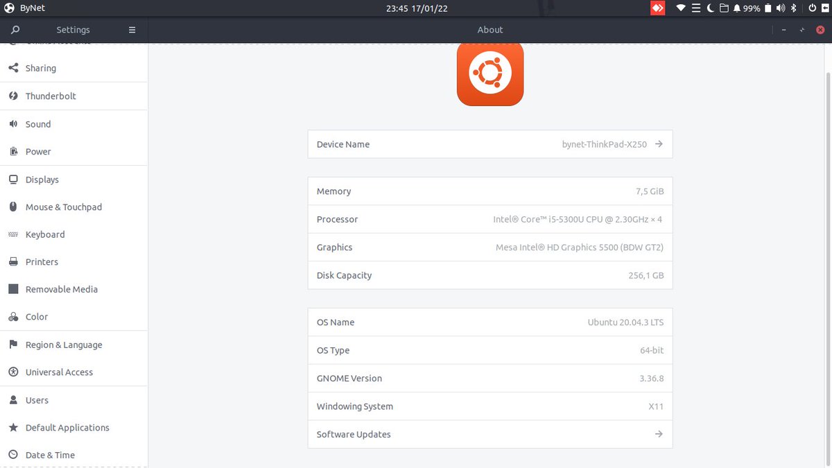Click the 64-bit OS Type value
Image resolution: width=832 pixels, height=468 pixels.
click(652, 350)
